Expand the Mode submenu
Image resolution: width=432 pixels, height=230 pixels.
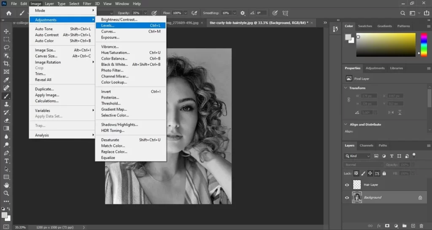point(63,11)
